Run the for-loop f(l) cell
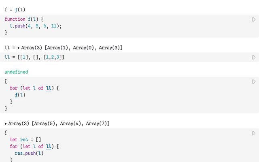The height and width of the screenshot is (162, 259). click(254, 82)
